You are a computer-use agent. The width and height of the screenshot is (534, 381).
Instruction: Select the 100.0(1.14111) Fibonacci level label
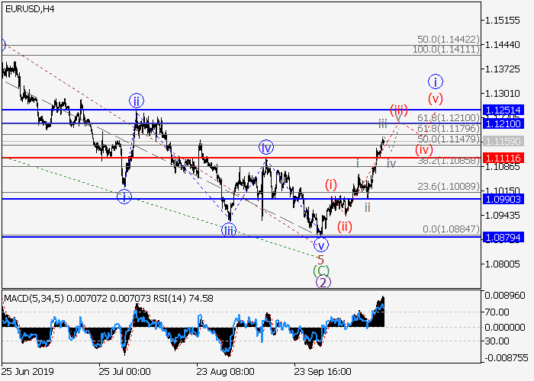(x=447, y=49)
